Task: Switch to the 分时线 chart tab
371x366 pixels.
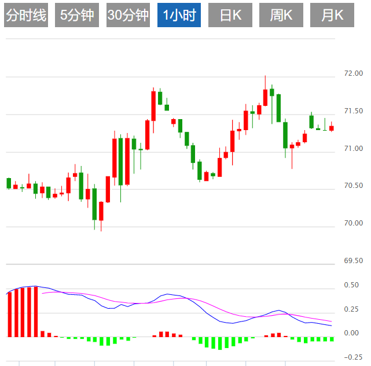Action: point(26,15)
